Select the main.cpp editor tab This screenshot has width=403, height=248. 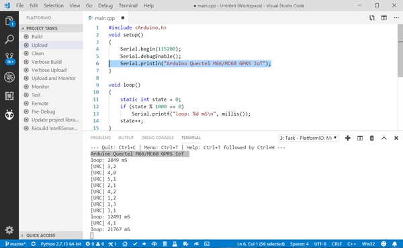tap(106, 17)
